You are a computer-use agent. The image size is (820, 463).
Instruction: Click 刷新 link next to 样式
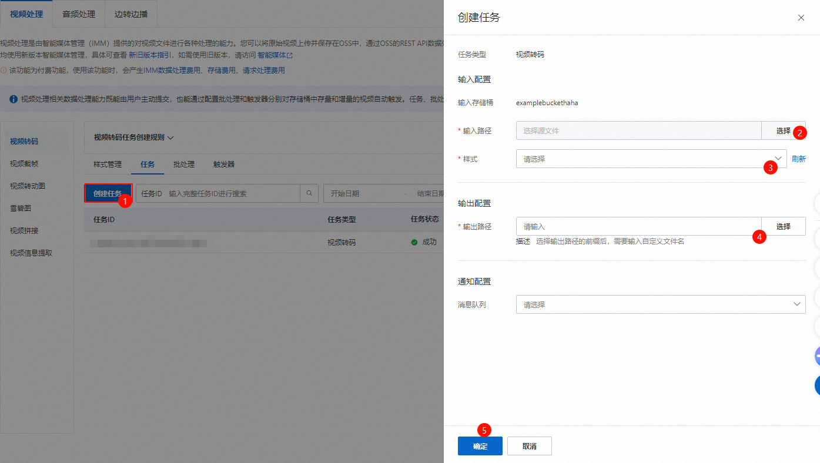(x=798, y=159)
